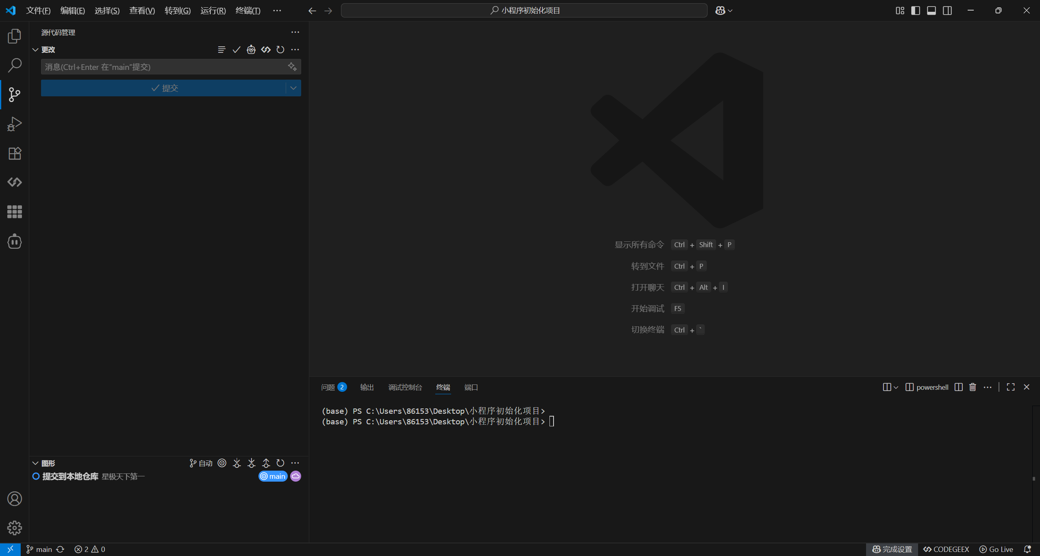Viewport: 1040px width, 556px height.
Task: Click the navigate back arrow
Action: (312, 11)
